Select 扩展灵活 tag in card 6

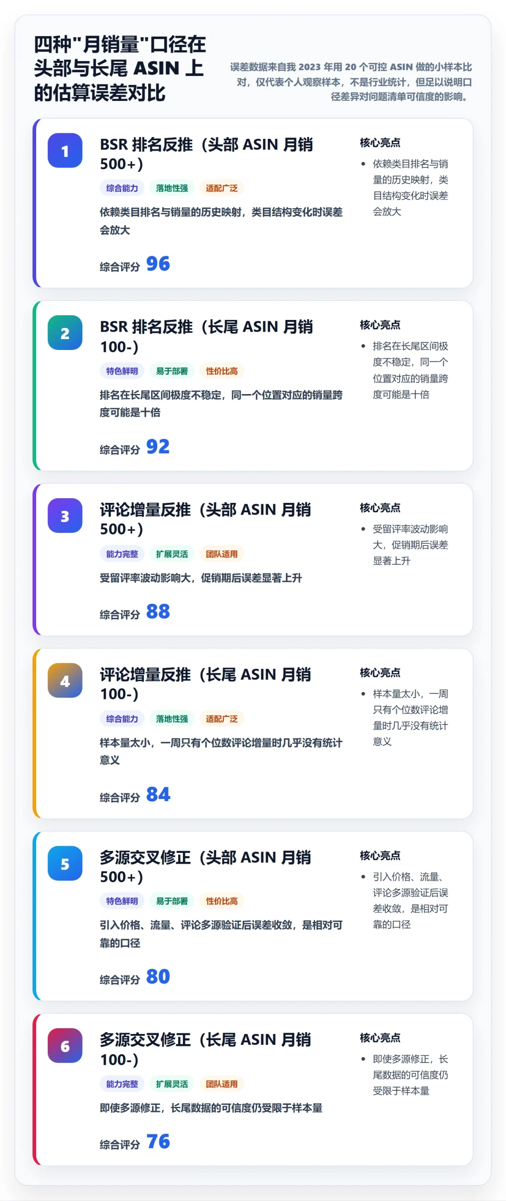point(172,1084)
